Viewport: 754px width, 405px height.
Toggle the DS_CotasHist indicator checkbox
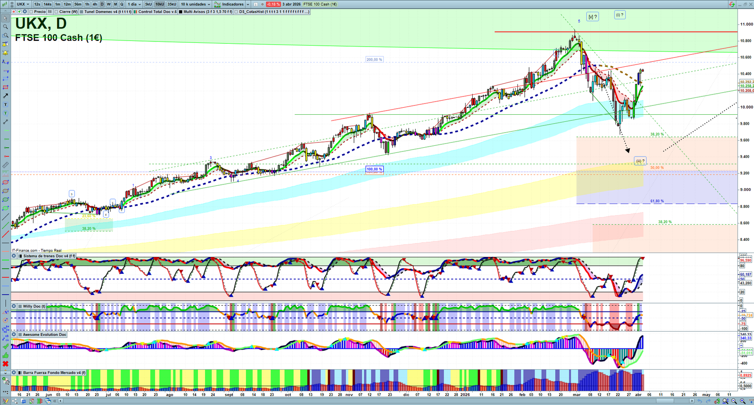point(236,12)
